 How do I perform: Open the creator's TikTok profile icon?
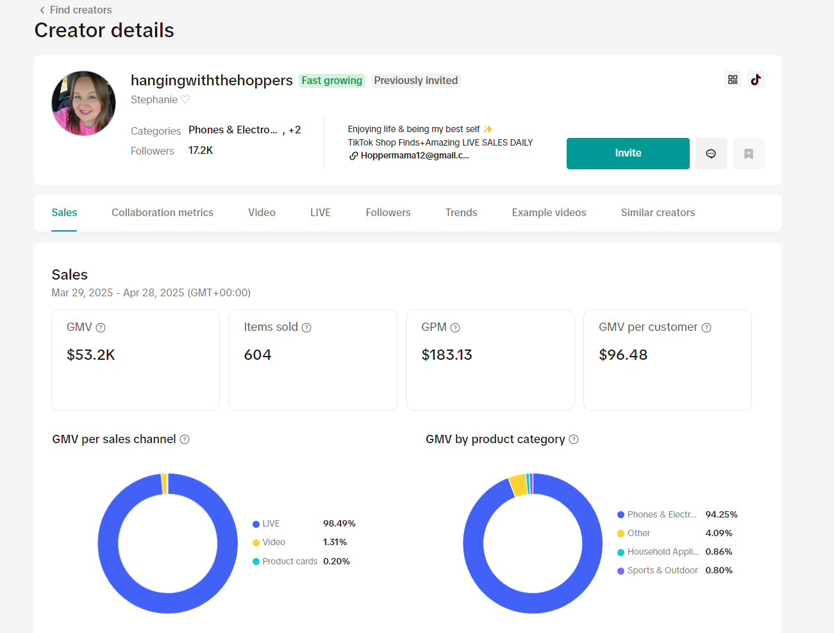(x=756, y=80)
